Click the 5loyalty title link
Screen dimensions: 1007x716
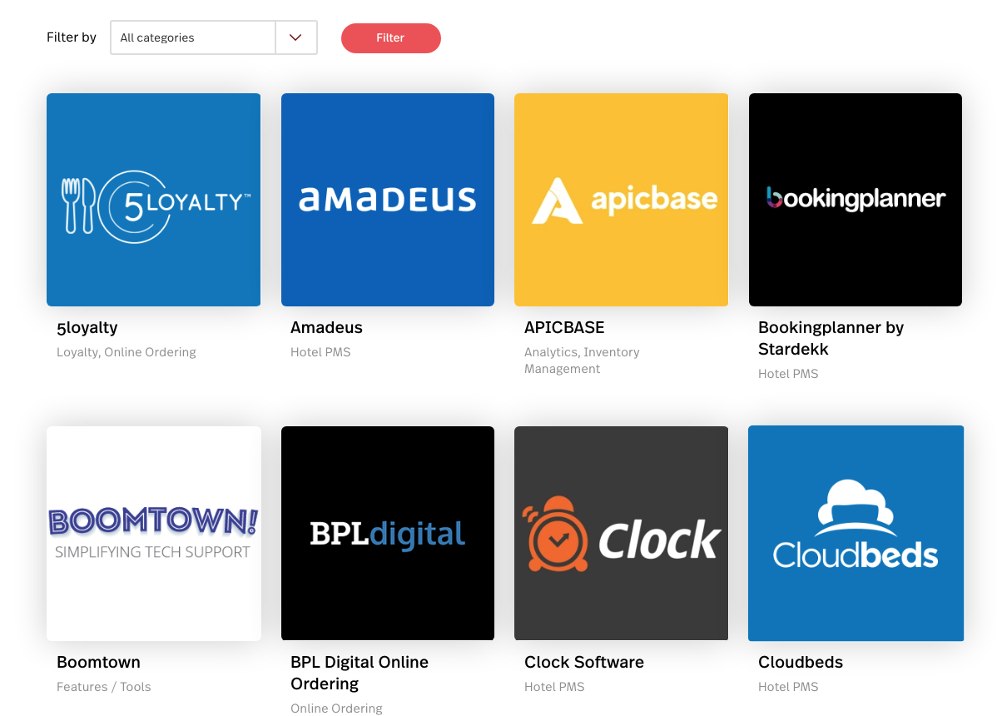(87, 328)
